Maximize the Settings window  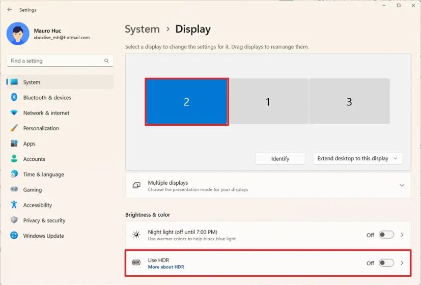399,6
